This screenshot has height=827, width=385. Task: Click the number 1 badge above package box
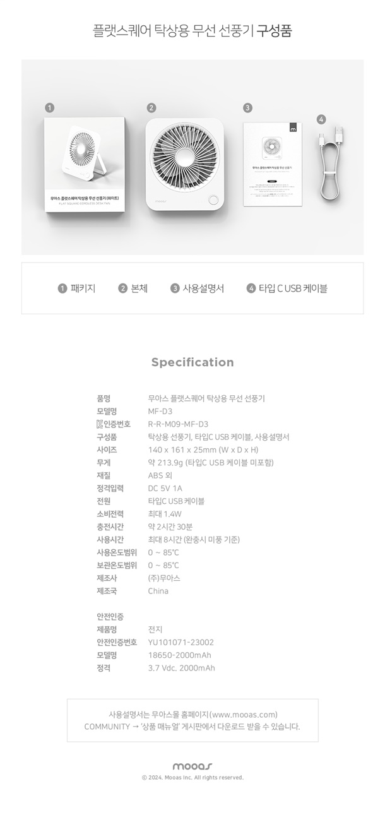pos(49,107)
